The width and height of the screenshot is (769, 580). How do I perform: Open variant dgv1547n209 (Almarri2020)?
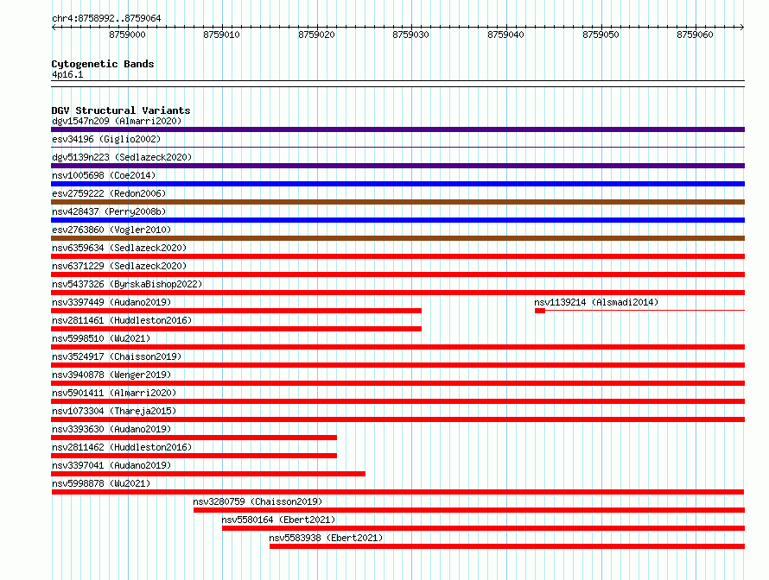(117, 121)
